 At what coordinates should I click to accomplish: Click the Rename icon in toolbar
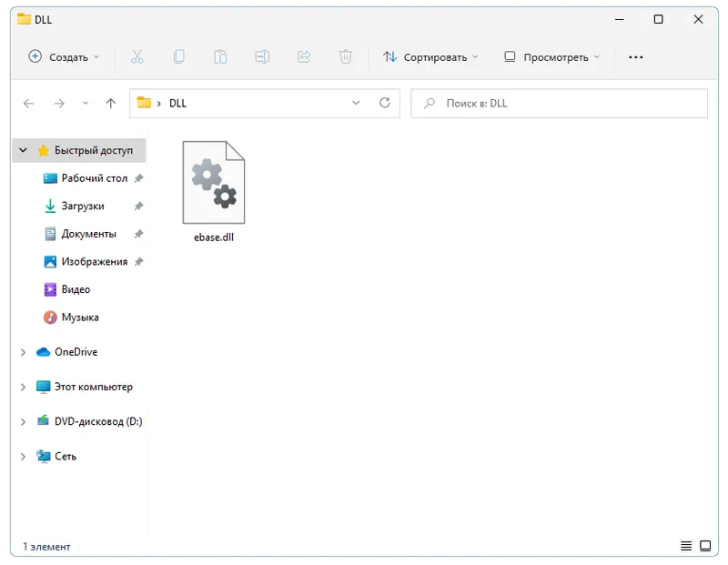pos(262,57)
